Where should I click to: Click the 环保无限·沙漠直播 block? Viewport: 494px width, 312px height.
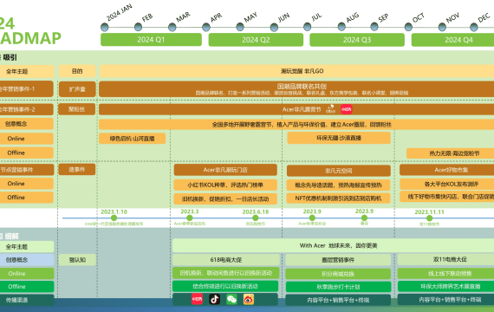point(339,138)
